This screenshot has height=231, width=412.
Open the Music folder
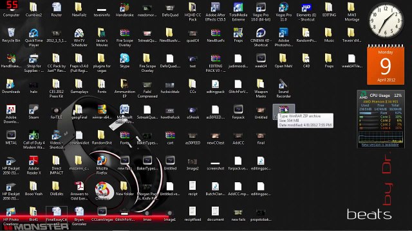(329, 35)
